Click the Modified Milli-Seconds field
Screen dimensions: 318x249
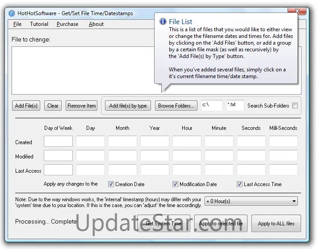283,155
